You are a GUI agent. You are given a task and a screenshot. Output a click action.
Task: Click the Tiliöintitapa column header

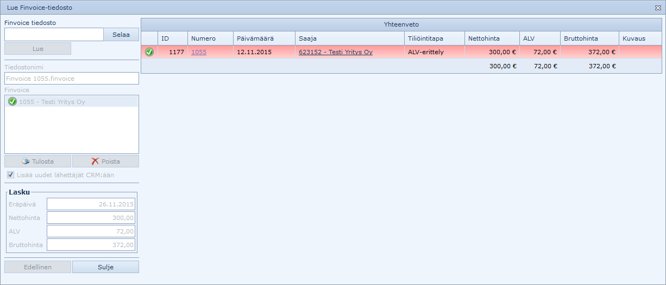pos(435,38)
